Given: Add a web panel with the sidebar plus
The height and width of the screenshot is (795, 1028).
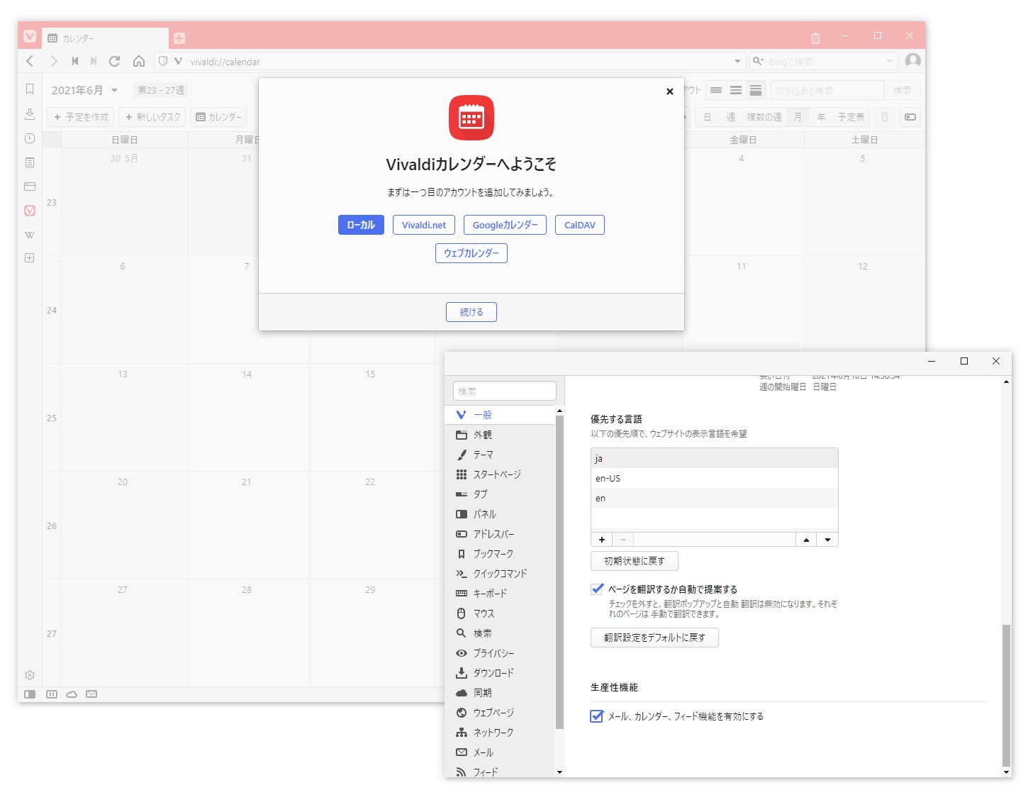Looking at the screenshot, I should click(30, 258).
